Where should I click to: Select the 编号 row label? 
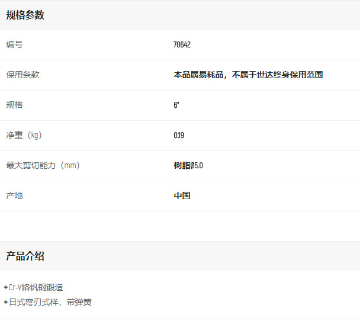(15, 44)
